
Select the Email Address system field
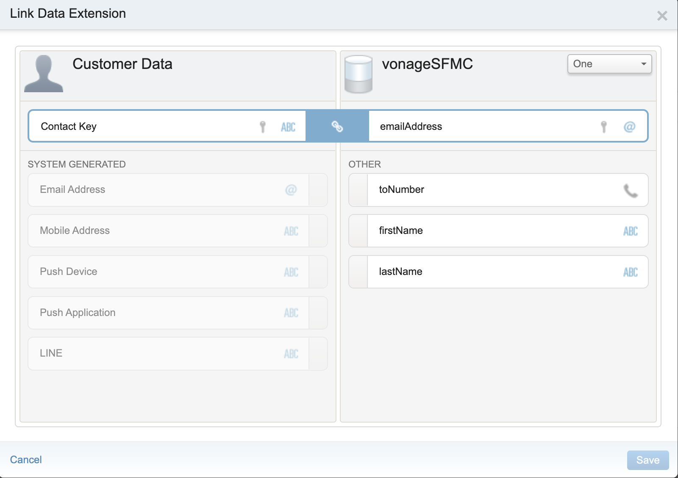click(x=178, y=190)
